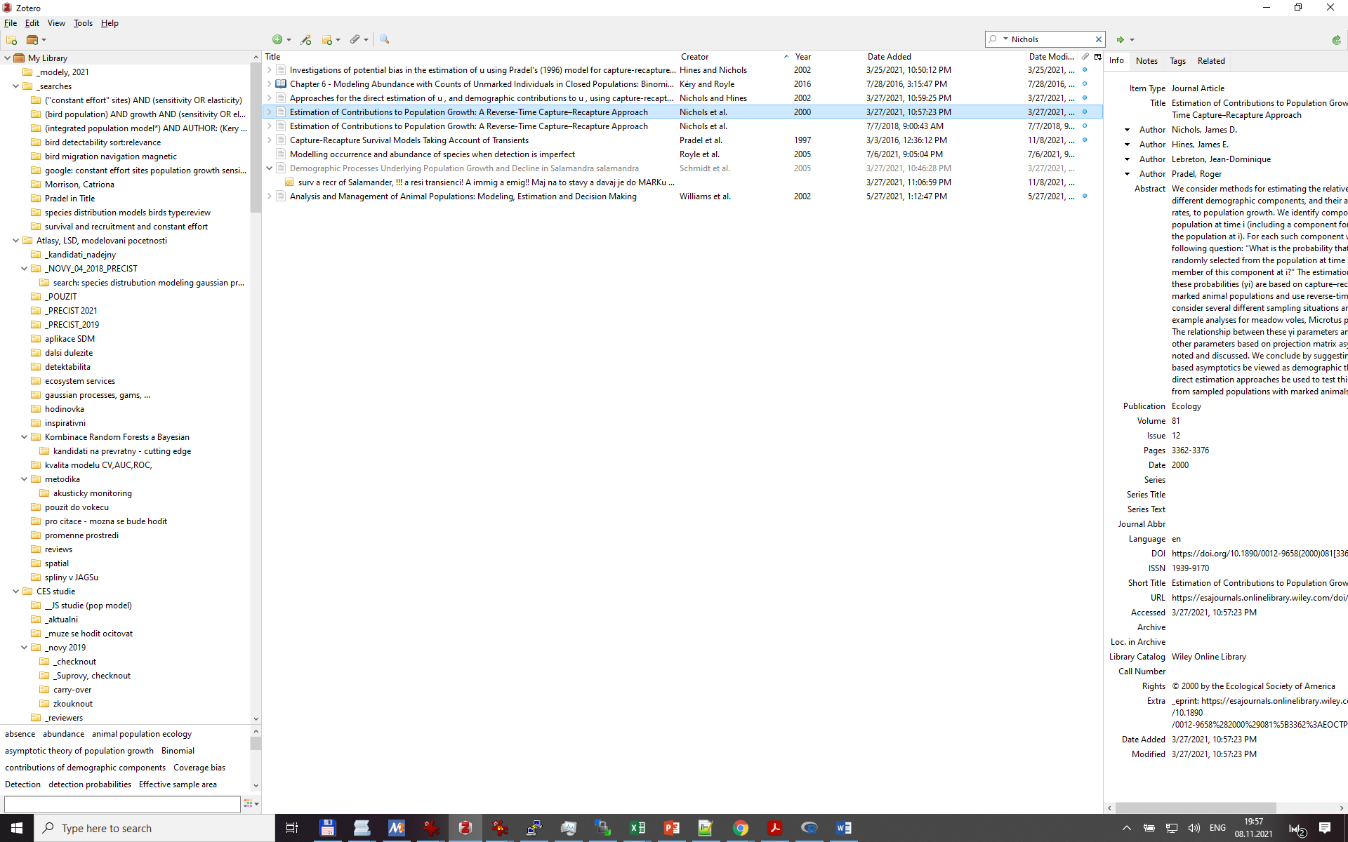Screen dimensions: 1348x842
Task: Expand 'Investigations of potential bias' item
Action: click(269, 70)
